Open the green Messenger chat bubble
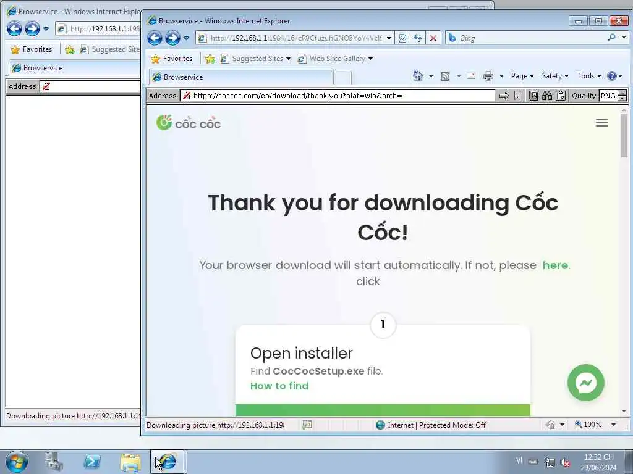 586,383
